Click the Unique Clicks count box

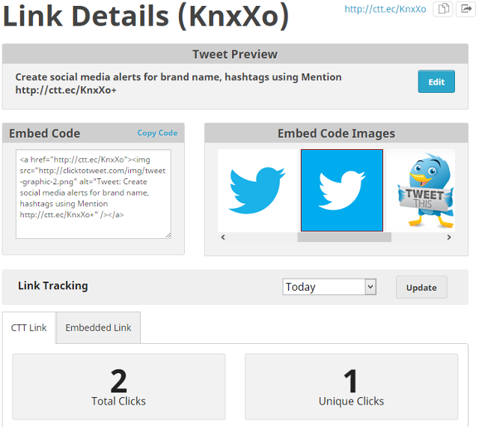(351, 387)
